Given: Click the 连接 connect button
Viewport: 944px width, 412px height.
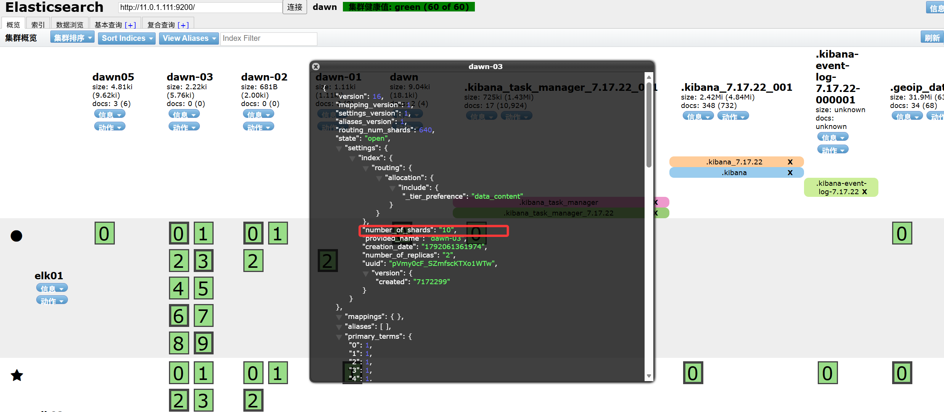Looking at the screenshot, I should pos(294,7).
